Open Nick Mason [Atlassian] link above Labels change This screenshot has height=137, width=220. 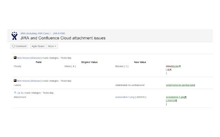pos(29,81)
